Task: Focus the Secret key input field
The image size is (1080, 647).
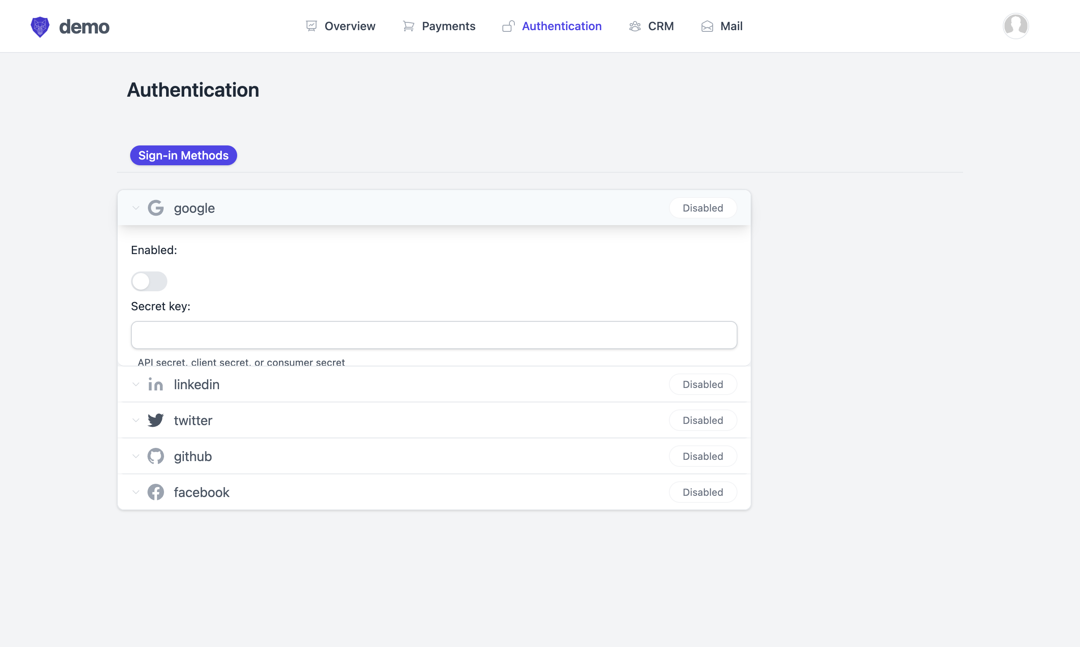Action: (434, 335)
